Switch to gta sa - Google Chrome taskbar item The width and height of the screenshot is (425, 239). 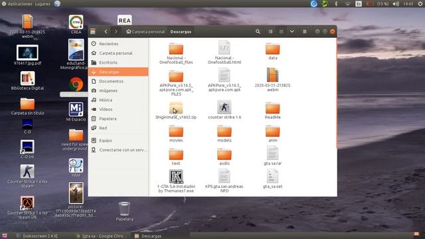pos(102,236)
